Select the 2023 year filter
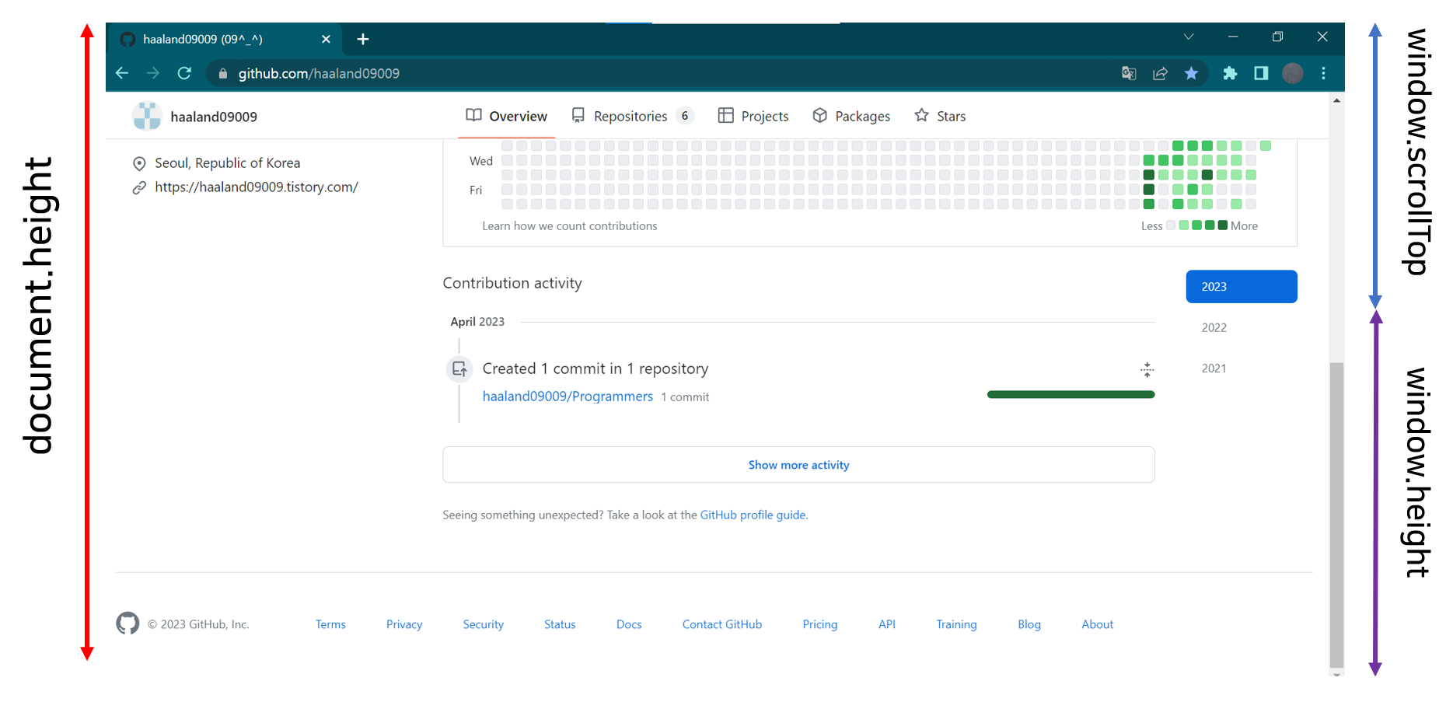1439x702 pixels. pos(1242,287)
